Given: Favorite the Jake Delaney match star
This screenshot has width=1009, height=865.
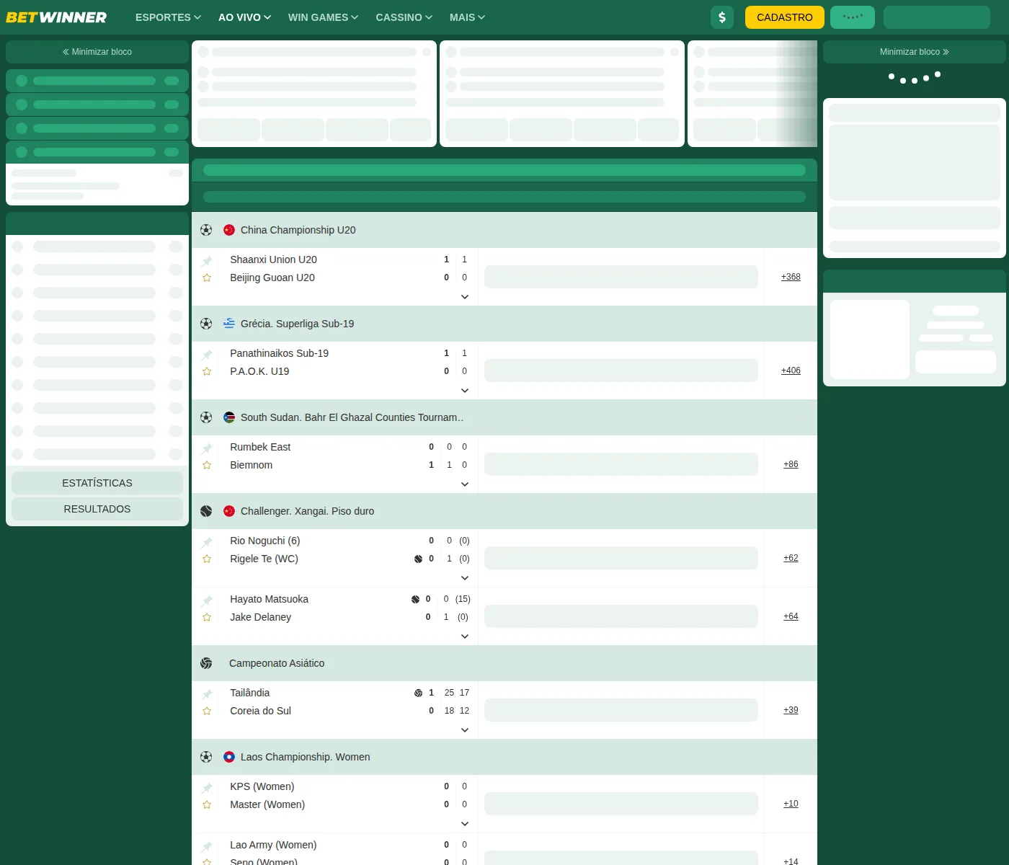Looking at the screenshot, I should click(207, 617).
